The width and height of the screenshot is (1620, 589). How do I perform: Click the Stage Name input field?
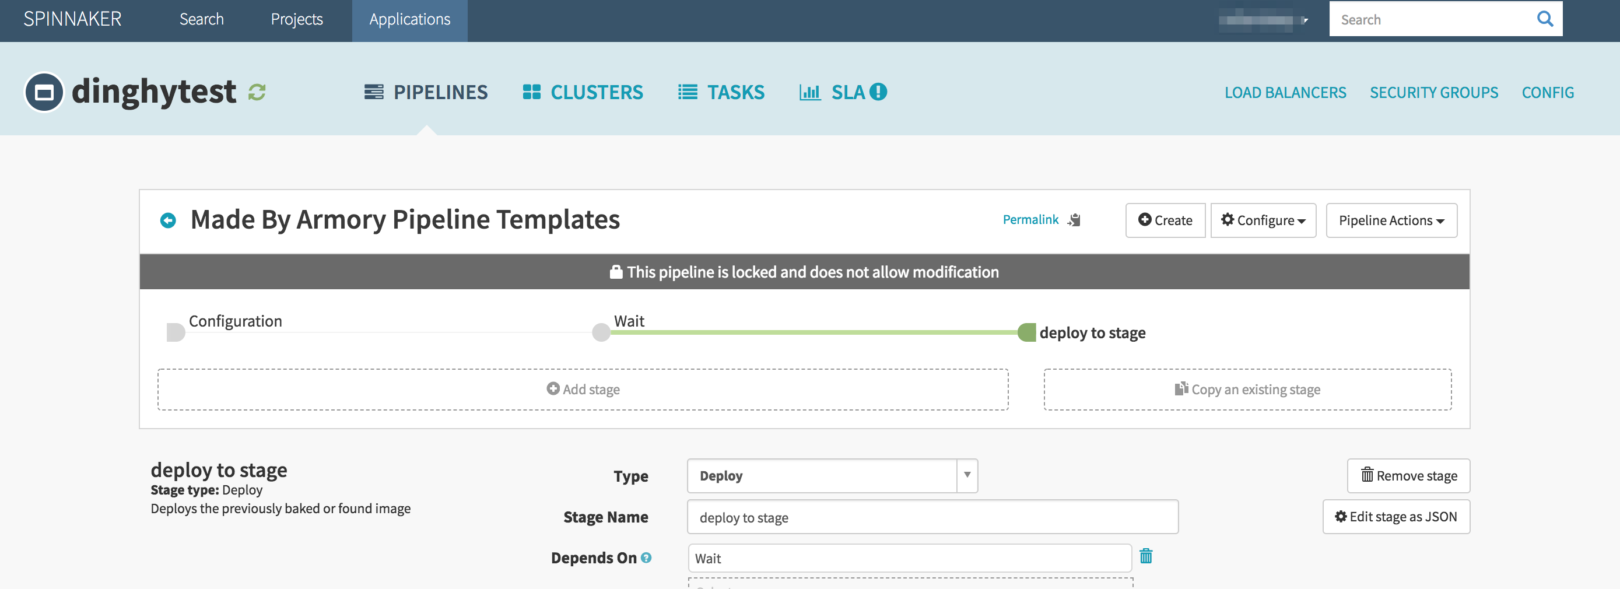click(x=932, y=517)
